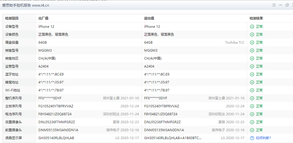Click the 读出值 column header

[x=149, y=18]
